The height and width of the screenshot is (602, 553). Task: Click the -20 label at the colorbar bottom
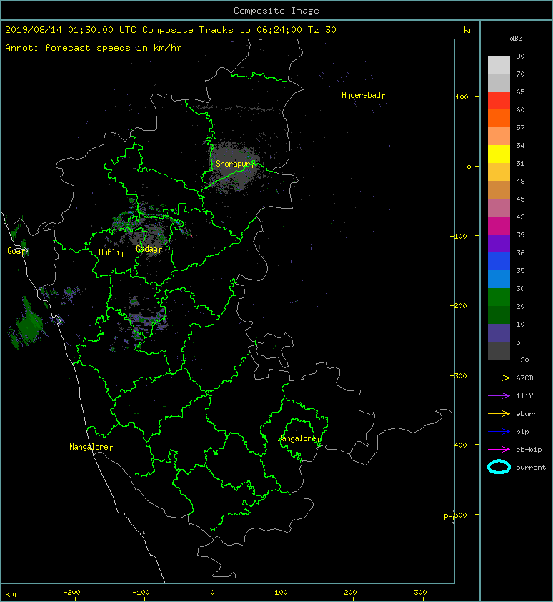coord(522,360)
